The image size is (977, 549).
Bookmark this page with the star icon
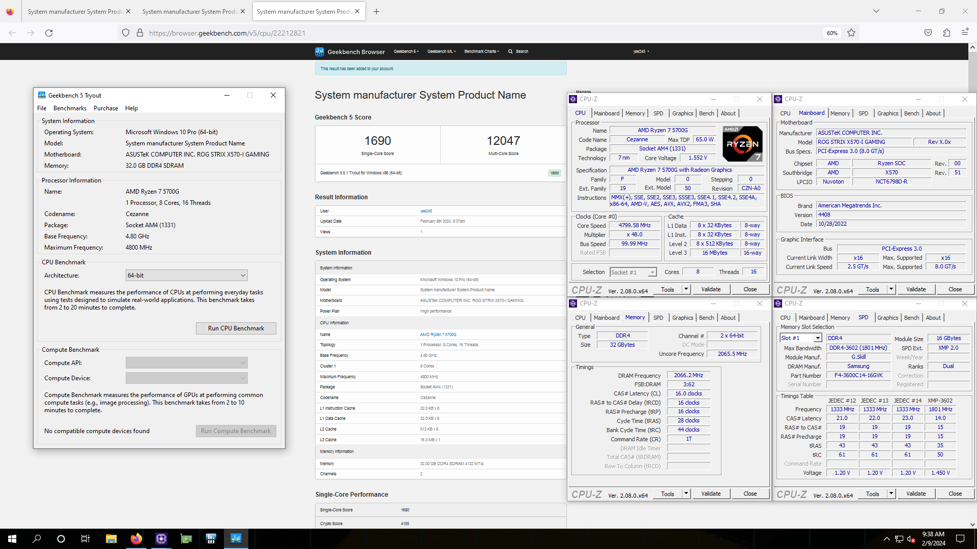(x=851, y=33)
